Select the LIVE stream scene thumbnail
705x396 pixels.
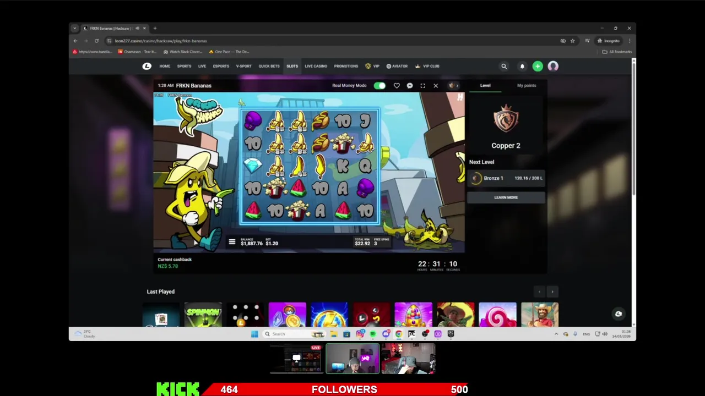coord(298,359)
